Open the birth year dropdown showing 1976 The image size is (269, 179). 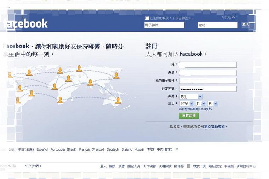(187, 103)
